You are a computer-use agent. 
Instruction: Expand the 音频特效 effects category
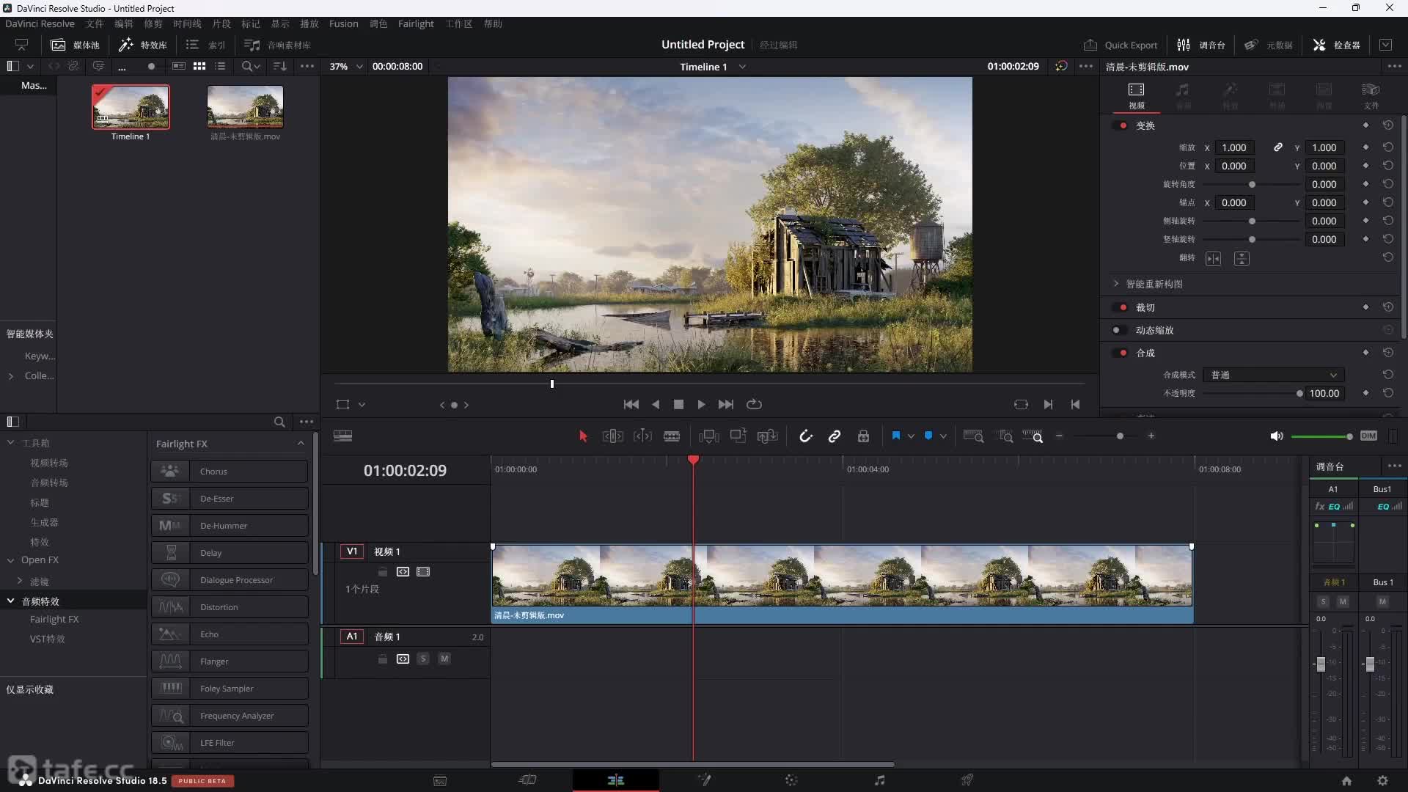(x=11, y=601)
